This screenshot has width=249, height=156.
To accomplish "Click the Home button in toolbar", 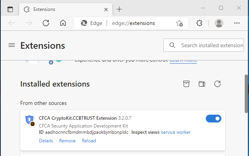I will click(63, 23).
